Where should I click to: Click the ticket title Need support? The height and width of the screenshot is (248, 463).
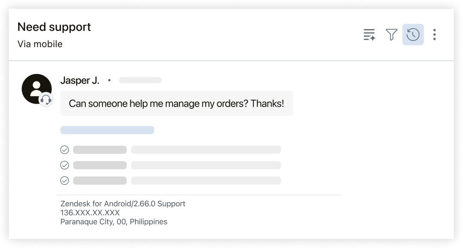54,27
